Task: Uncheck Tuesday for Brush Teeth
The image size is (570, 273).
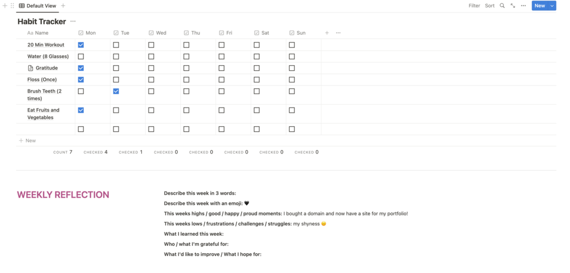Action: click(x=116, y=91)
